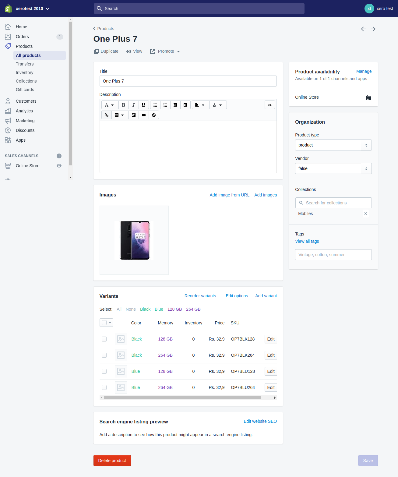
Task: Check the Black 128 GB variant checkbox
Action: click(104, 339)
